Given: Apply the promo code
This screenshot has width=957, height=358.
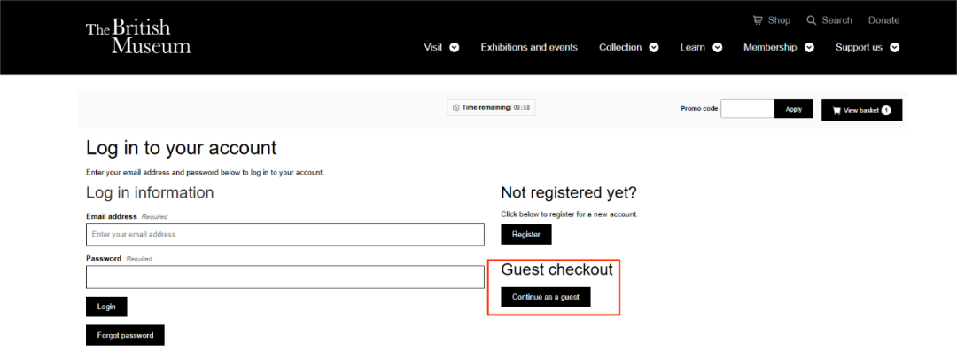Looking at the screenshot, I should coord(793,109).
